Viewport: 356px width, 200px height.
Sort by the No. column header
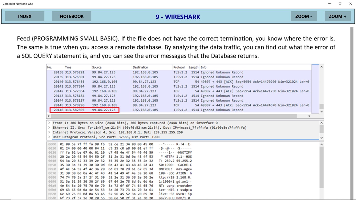(50, 67)
